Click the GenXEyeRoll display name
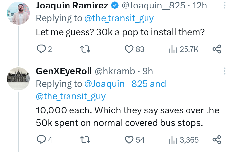The width and height of the screenshot is (236, 152). click(x=64, y=71)
